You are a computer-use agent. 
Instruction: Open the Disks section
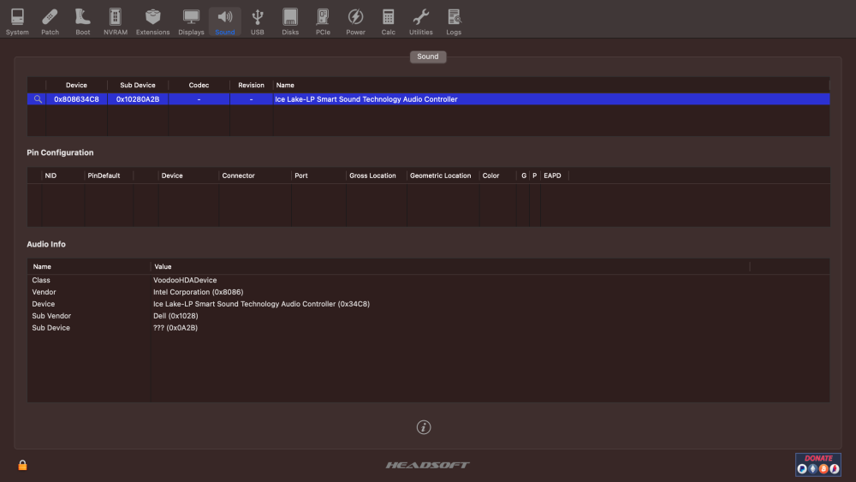pyautogui.click(x=290, y=22)
